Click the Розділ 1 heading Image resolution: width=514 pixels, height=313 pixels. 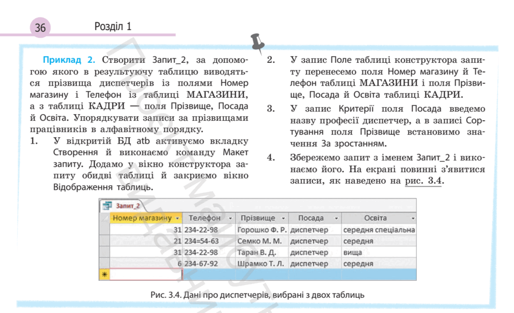(x=113, y=26)
